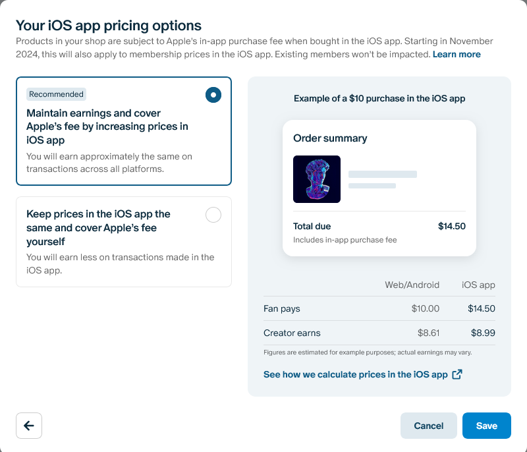Click the external link icon beside price calculation
Image resolution: width=527 pixels, height=452 pixels.
457,374
